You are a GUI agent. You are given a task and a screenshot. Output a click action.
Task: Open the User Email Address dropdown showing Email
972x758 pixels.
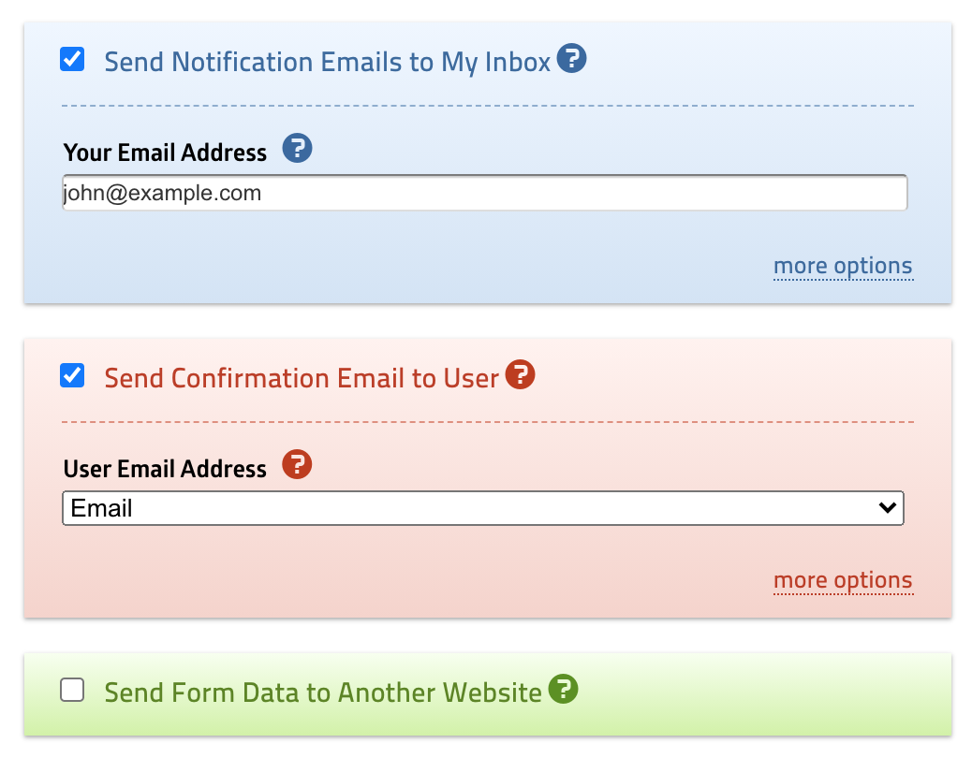(x=468, y=509)
